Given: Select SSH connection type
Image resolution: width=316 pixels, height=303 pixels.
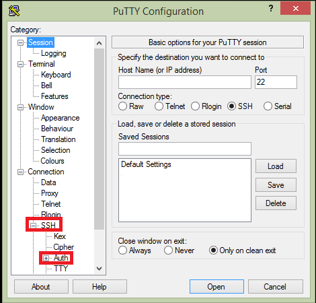Looking at the screenshot, I should tap(231, 106).
